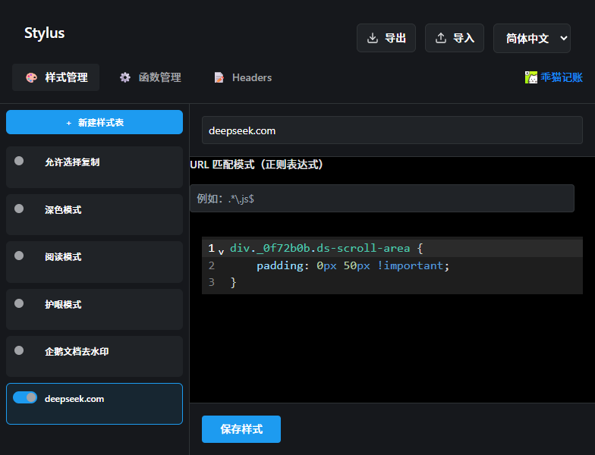This screenshot has width=595, height=455.
Task: Click the !important keyword in the code
Action: [x=410, y=265]
